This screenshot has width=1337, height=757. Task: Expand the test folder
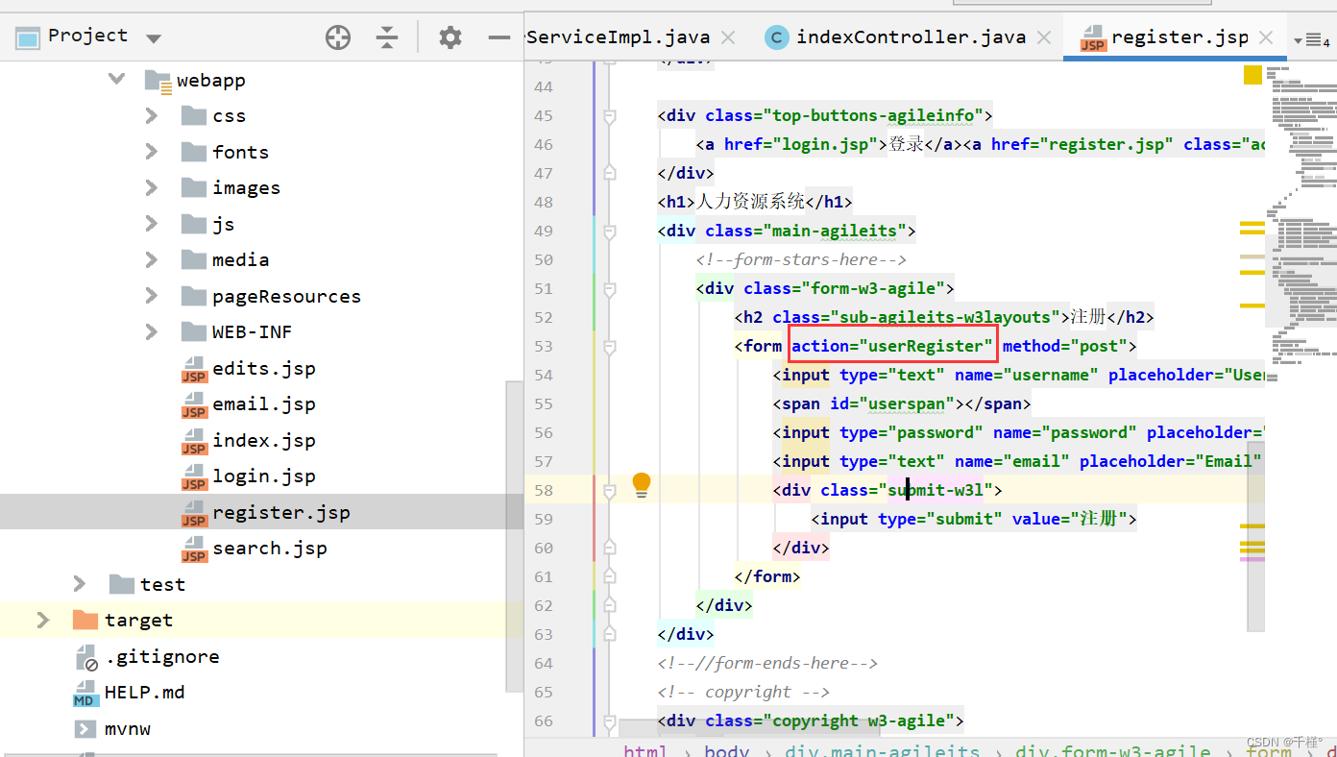[80, 584]
